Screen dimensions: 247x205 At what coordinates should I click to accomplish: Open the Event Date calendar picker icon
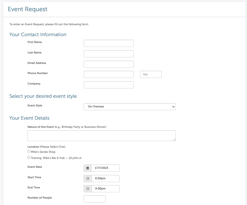(x=87, y=168)
